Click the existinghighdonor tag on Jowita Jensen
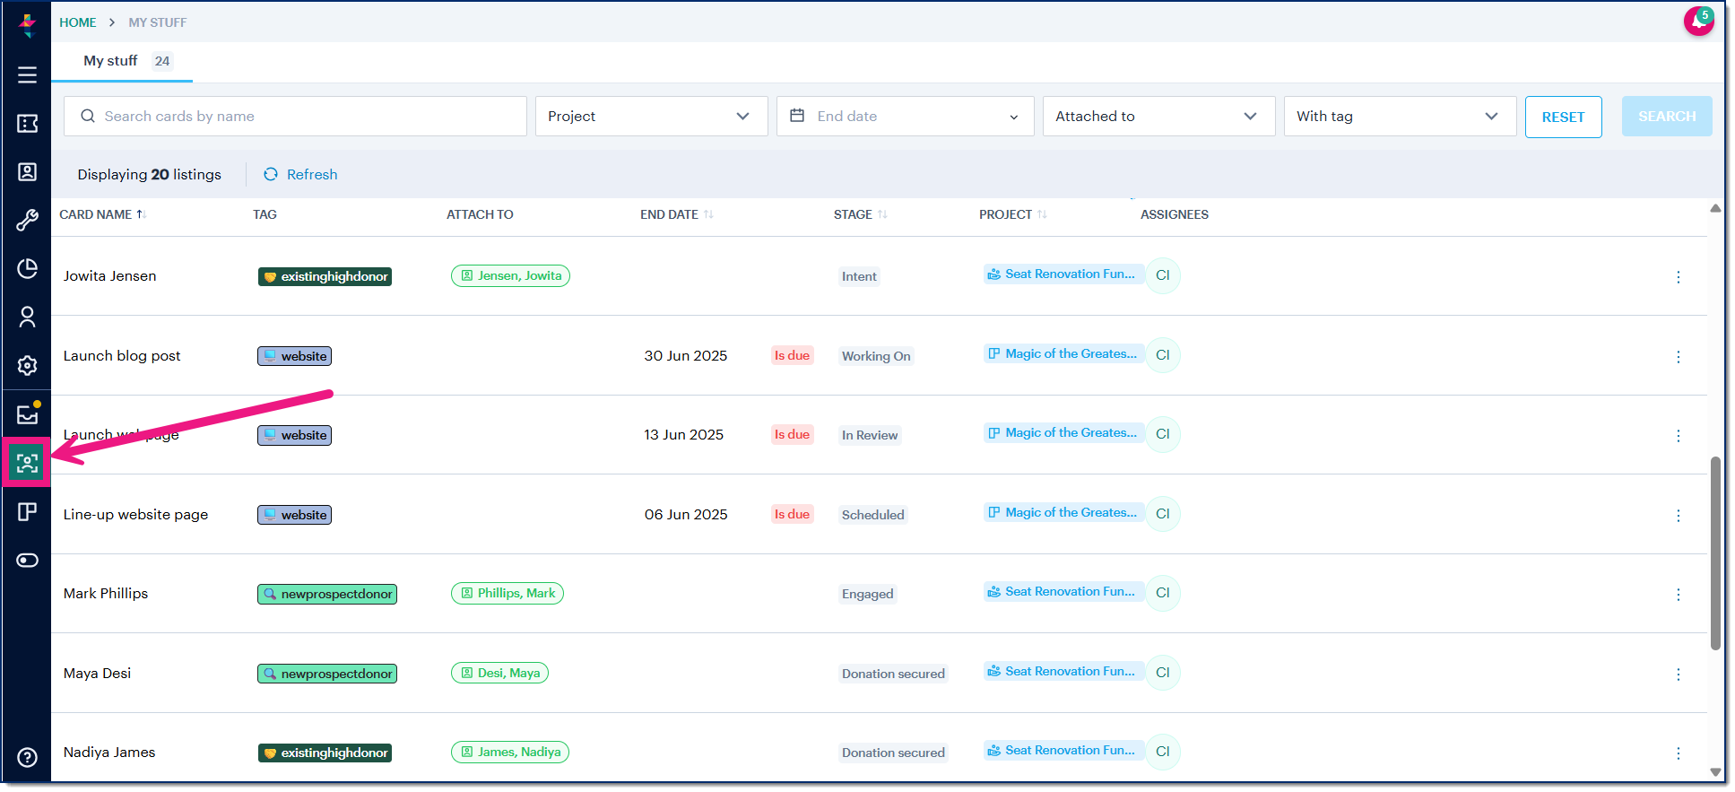The image size is (1735, 792). (325, 276)
